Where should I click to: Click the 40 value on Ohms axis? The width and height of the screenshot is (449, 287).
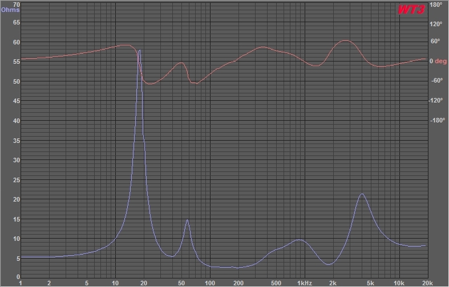pyautogui.click(x=17, y=121)
